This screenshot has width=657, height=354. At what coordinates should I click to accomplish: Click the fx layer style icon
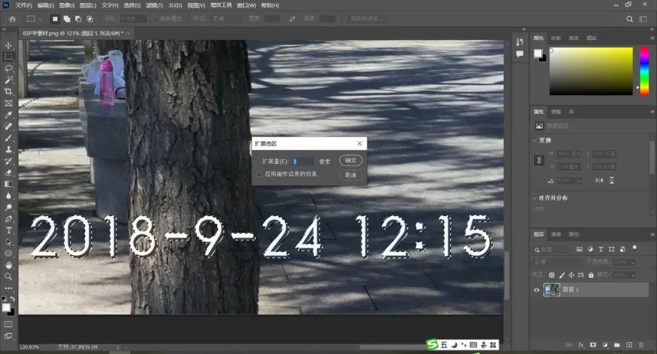tap(582, 345)
